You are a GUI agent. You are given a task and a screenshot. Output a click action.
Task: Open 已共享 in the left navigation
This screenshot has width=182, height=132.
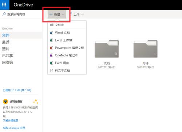click(x=7, y=56)
